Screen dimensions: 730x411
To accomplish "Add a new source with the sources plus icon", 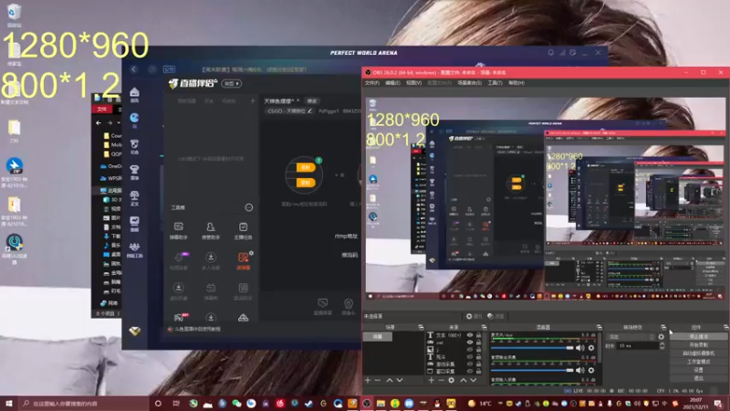I will (x=431, y=380).
